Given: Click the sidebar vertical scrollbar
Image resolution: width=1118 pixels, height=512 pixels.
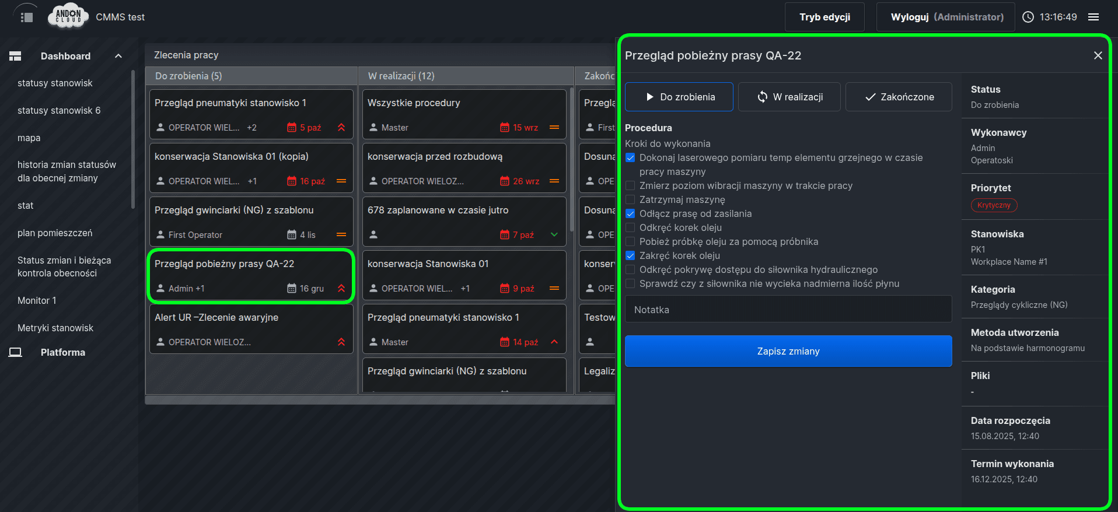Looking at the screenshot, I should pos(133,140).
